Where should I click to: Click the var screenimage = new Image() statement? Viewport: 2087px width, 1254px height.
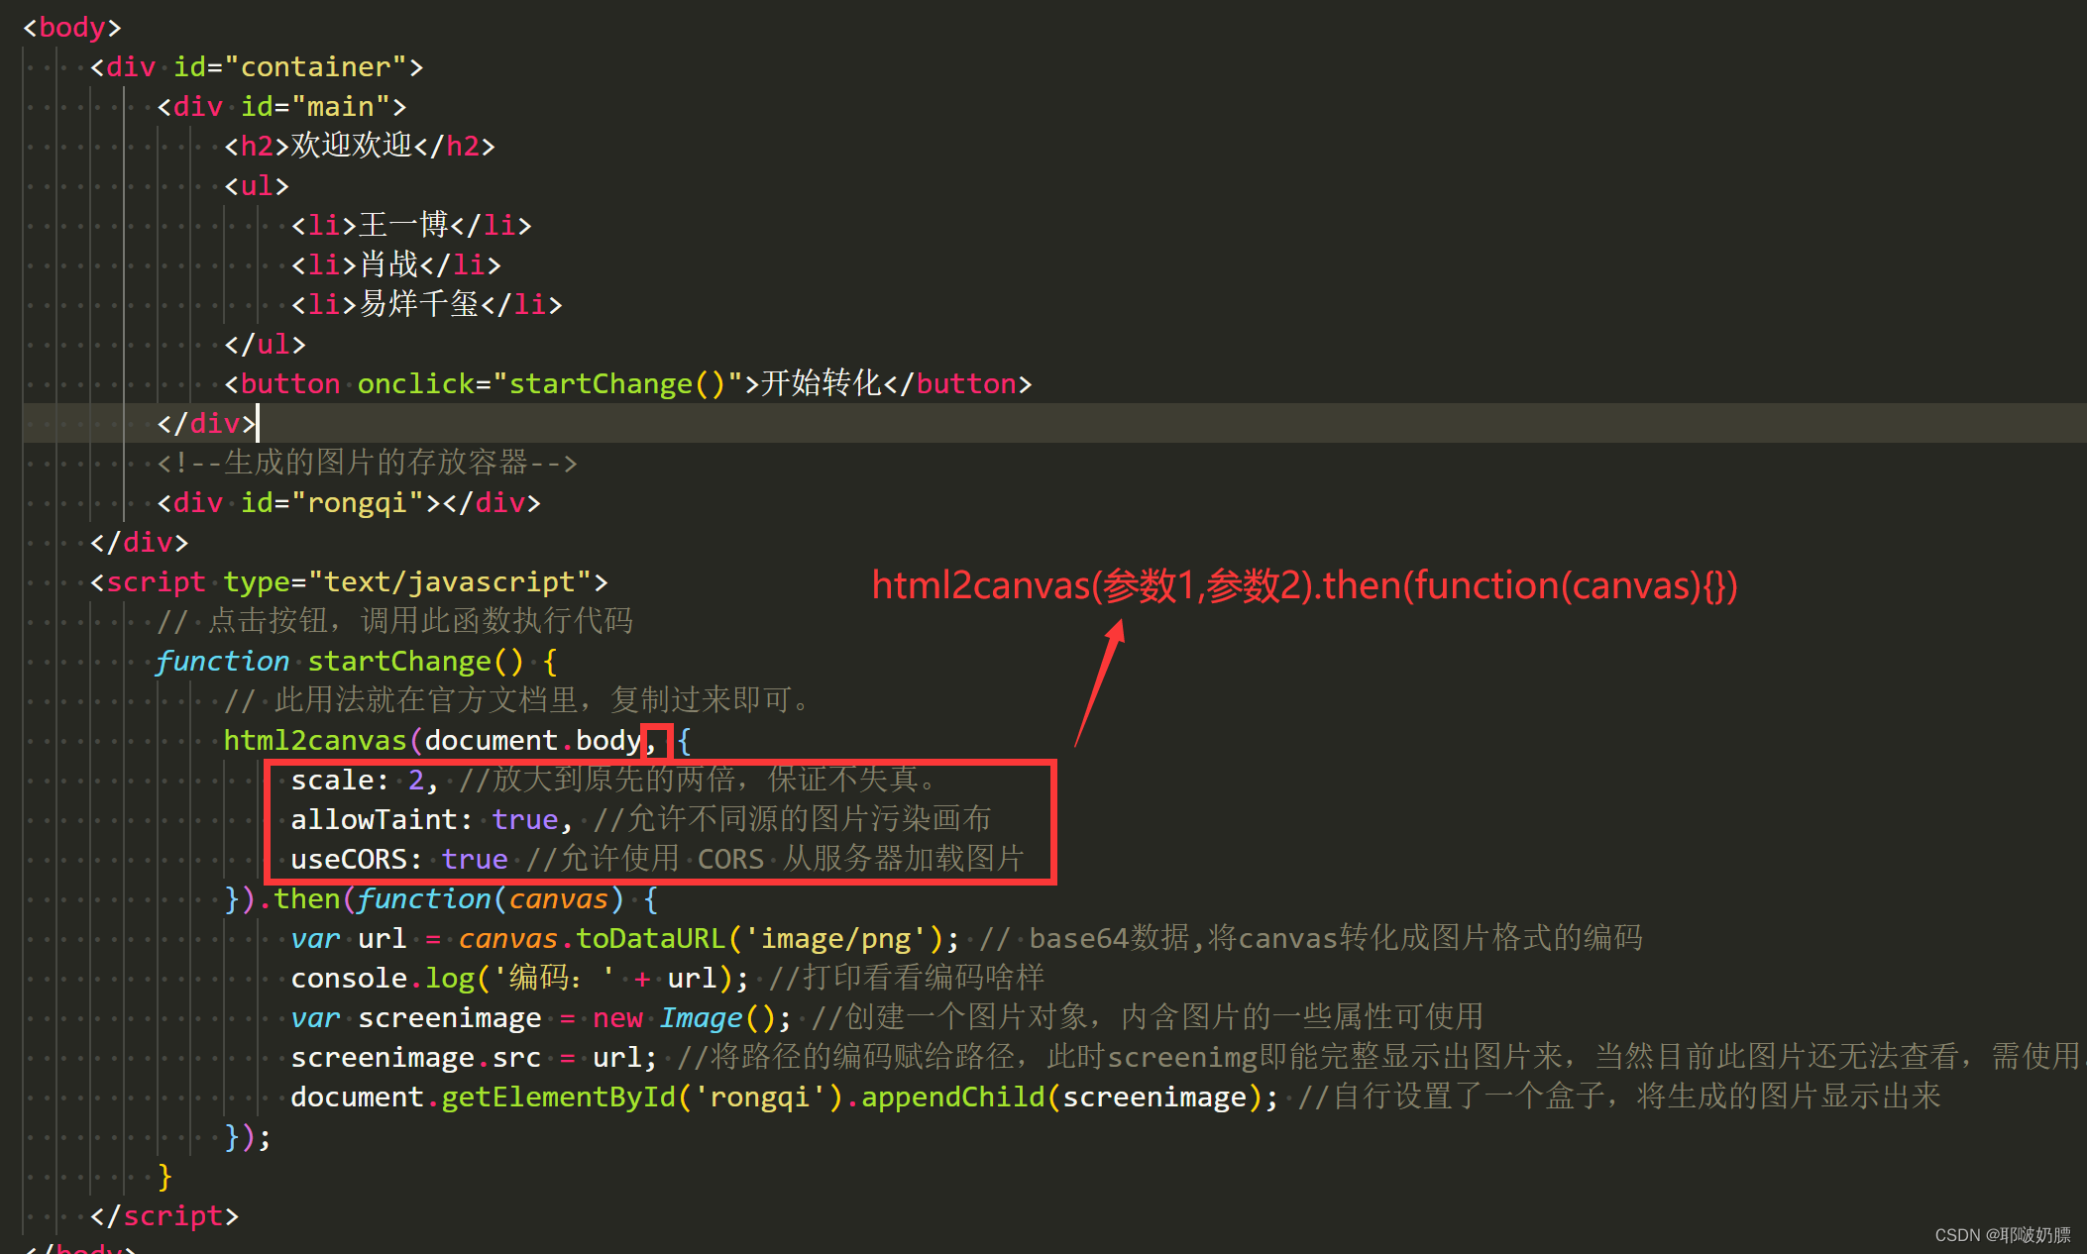tap(541, 1017)
